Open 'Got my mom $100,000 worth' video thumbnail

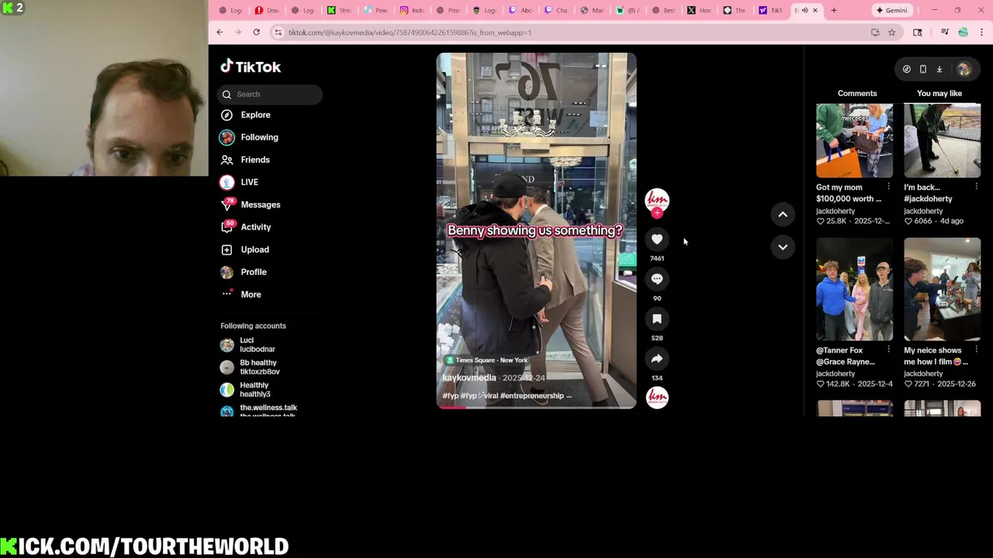point(854,139)
